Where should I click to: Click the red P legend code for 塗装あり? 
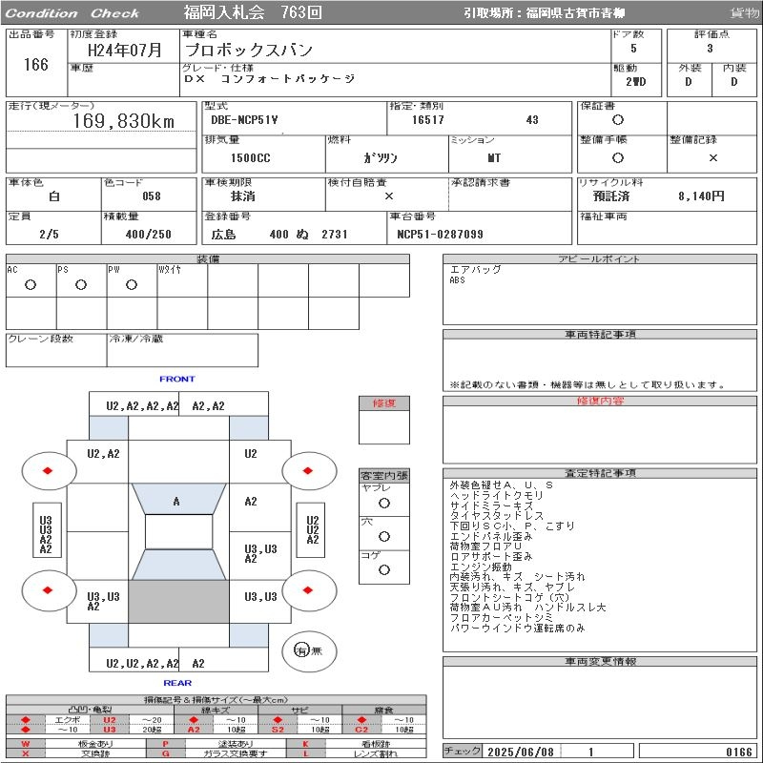[165, 744]
